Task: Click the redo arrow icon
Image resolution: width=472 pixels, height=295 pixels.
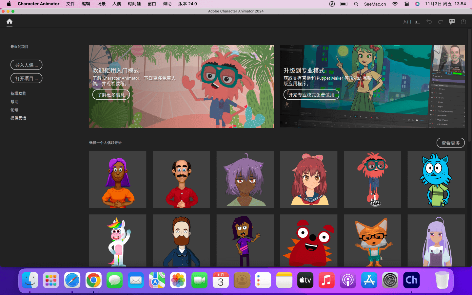Action: pyautogui.click(x=441, y=22)
